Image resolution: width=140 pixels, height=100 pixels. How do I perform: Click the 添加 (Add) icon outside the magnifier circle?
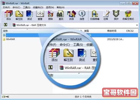8,14
